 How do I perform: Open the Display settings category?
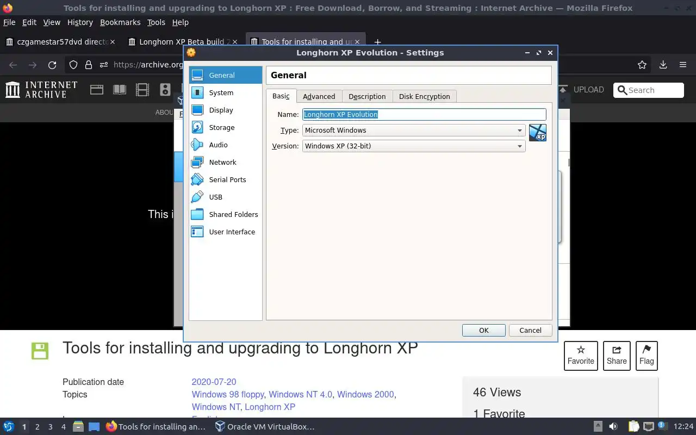click(225, 110)
